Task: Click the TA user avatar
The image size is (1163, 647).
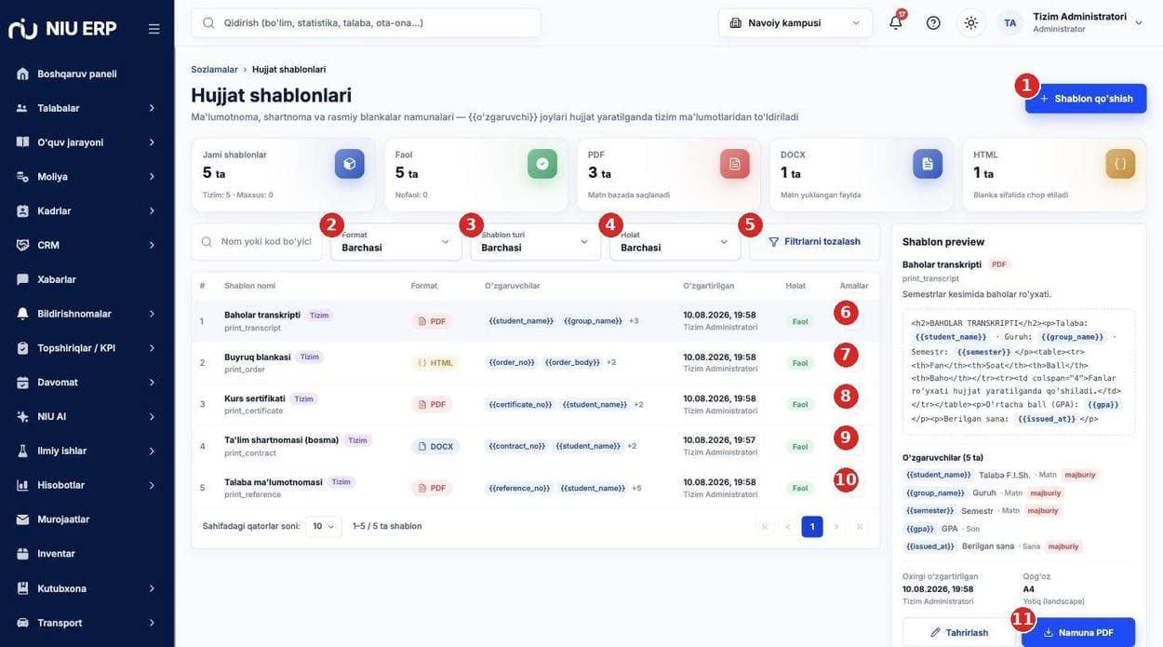Action: pos(1010,22)
